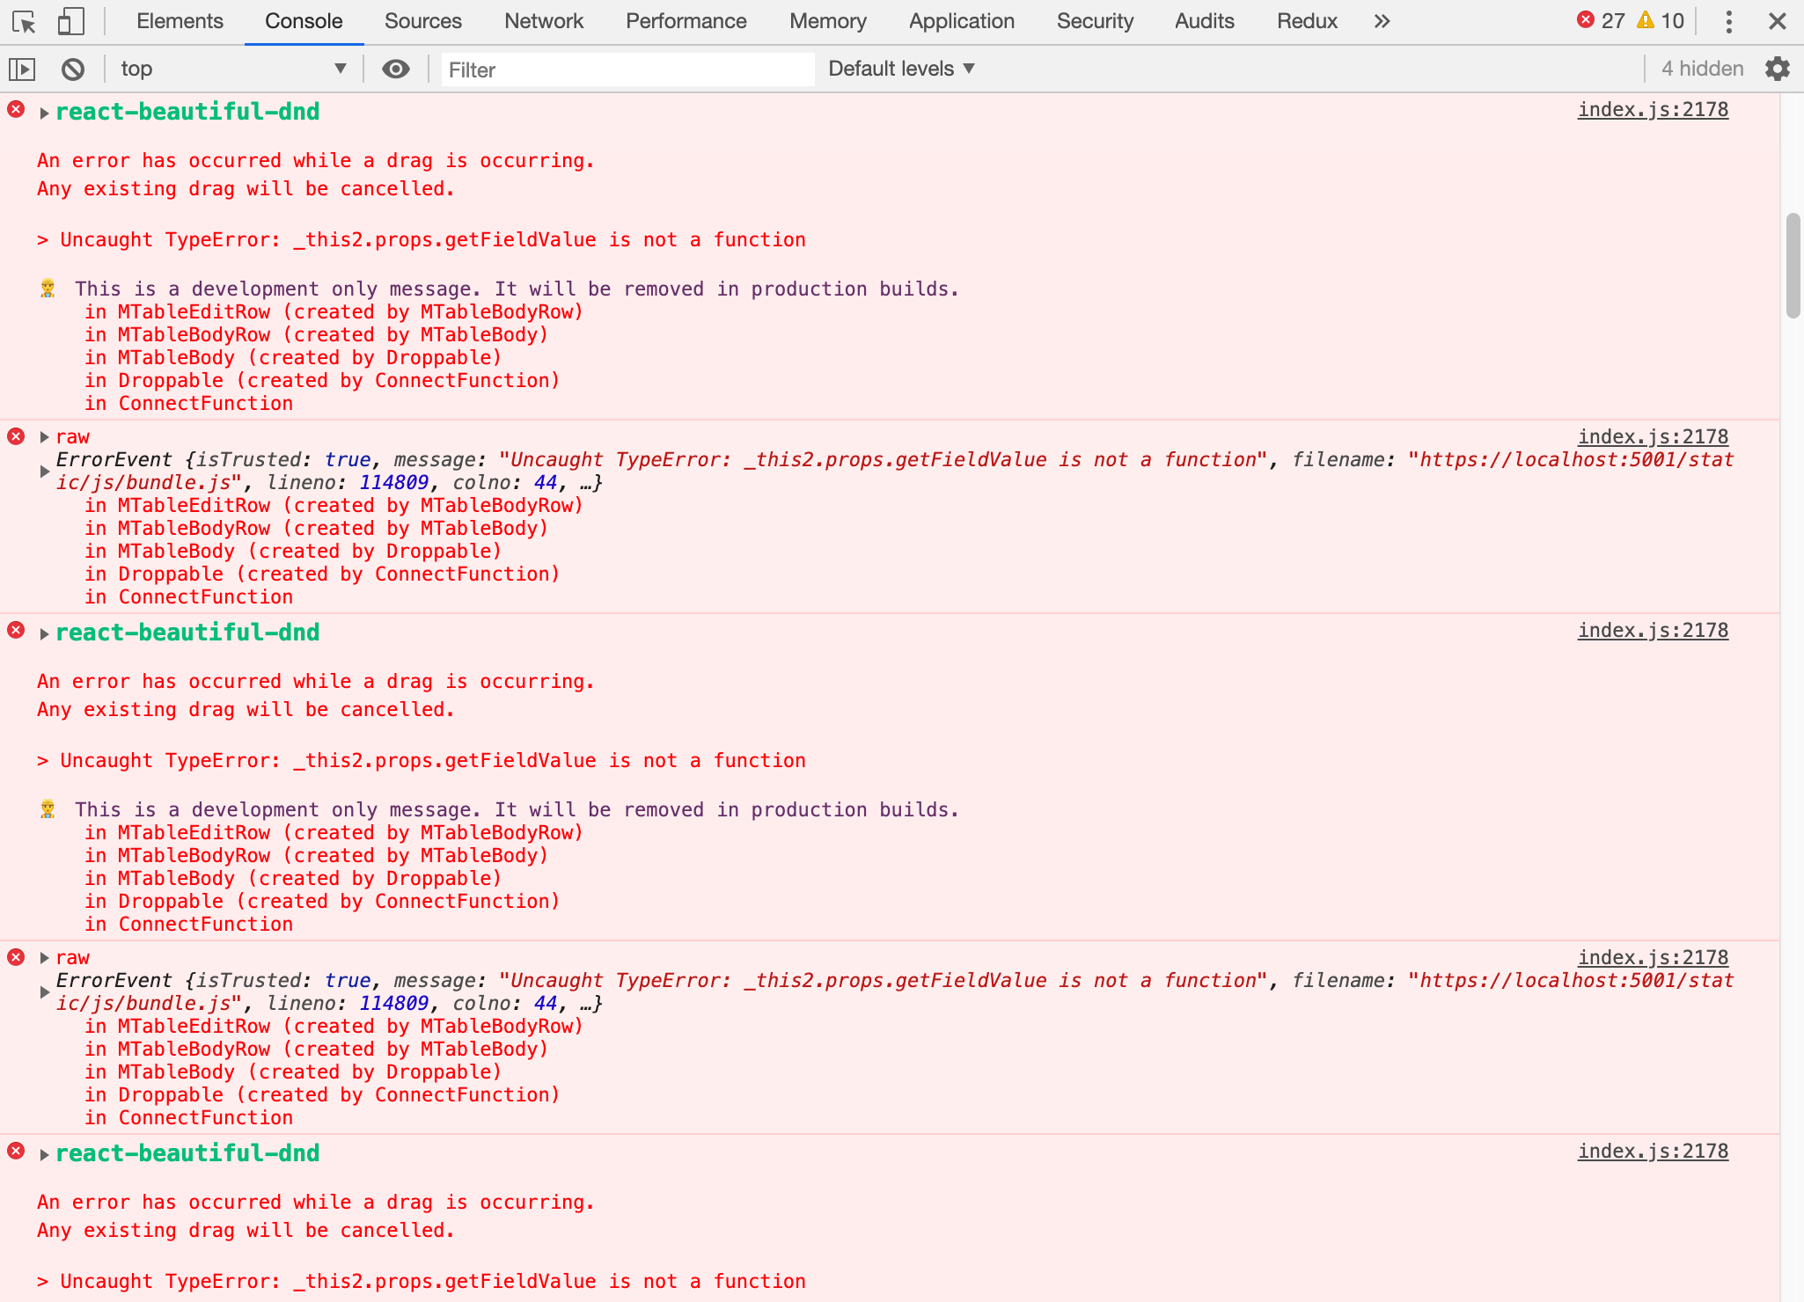Viewport: 1804px width, 1302px height.
Task: Expand the first react-beautiful-dnd error message
Action: (x=43, y=112)
